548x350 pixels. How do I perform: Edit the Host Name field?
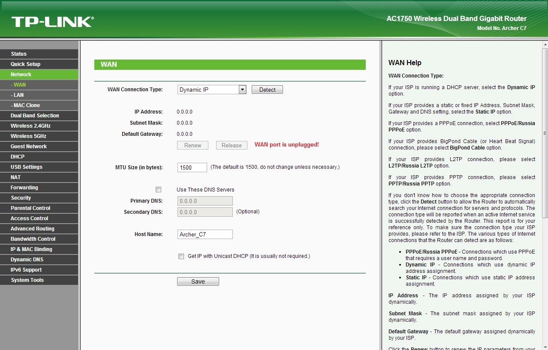pyautogui.click(x=205, y=234)
